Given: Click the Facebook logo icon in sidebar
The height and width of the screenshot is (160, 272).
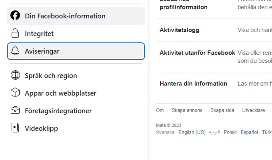Looking at the screenshot, I should click(x=15, y=15).
